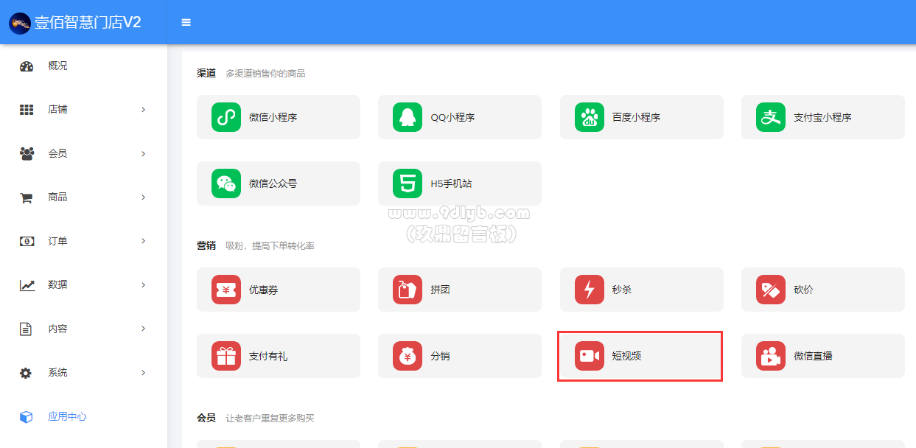
Task: Click the 营销 section heading
Action: 206,245
